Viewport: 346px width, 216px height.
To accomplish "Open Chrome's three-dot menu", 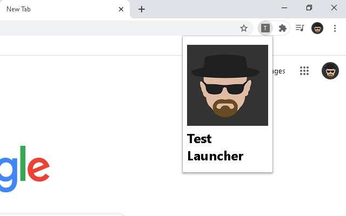I will click(x=335, y=28).
